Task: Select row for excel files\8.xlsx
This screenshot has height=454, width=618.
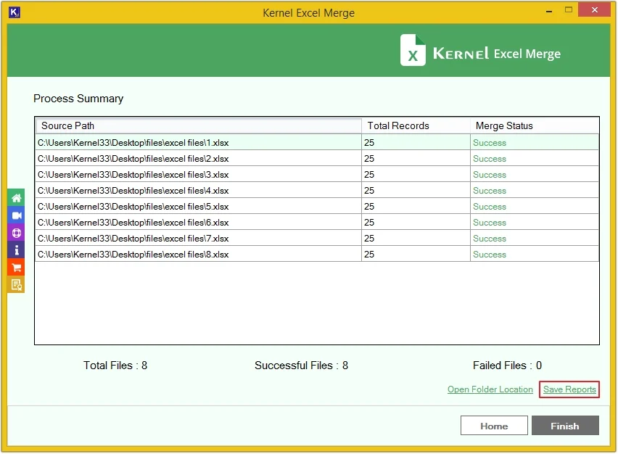Action: [317, 254]
